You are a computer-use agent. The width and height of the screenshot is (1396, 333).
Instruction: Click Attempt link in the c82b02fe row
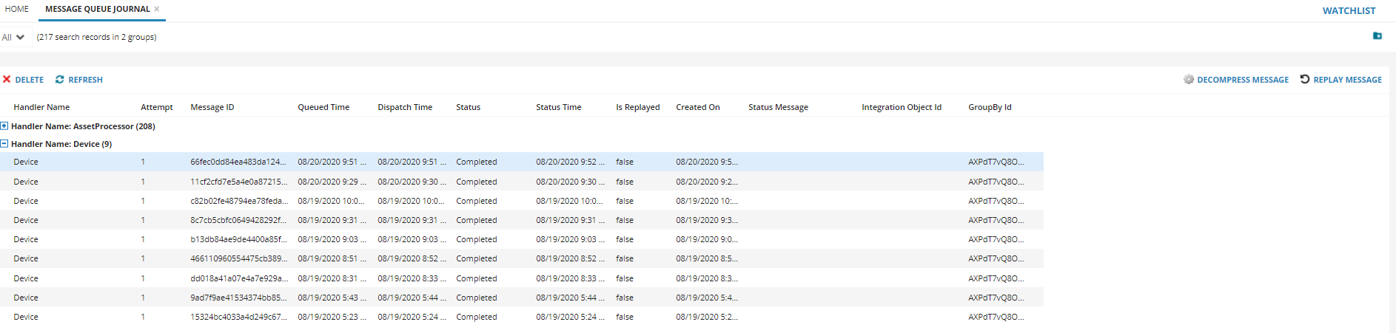143,201
